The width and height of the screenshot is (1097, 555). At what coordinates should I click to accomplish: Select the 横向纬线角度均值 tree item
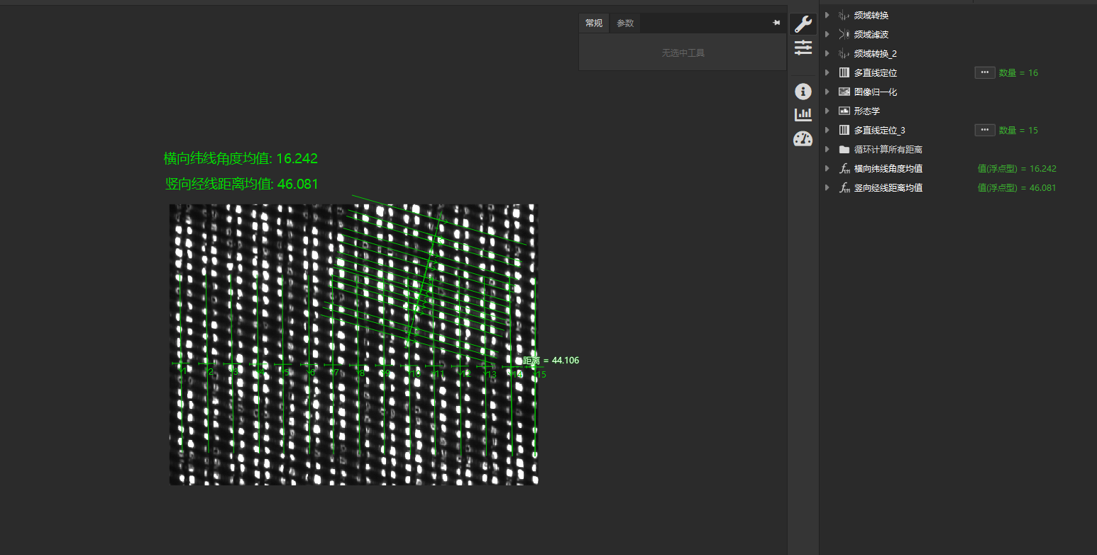tap(888, 168)
